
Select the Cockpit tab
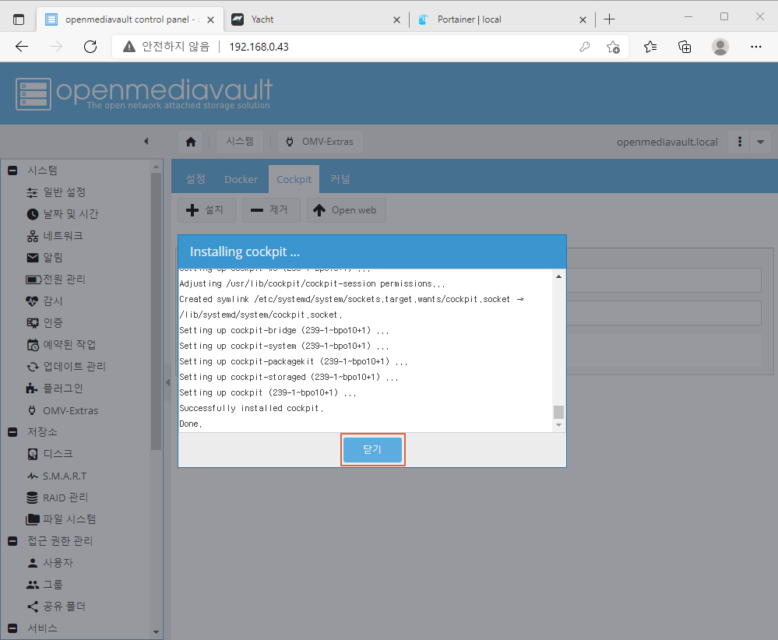pos(294,179)
